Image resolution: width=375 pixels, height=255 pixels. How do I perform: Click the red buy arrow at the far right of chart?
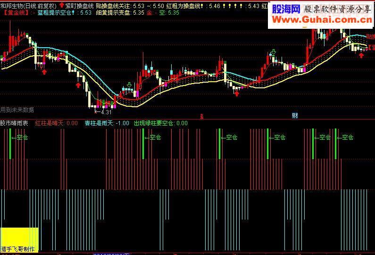361,56
